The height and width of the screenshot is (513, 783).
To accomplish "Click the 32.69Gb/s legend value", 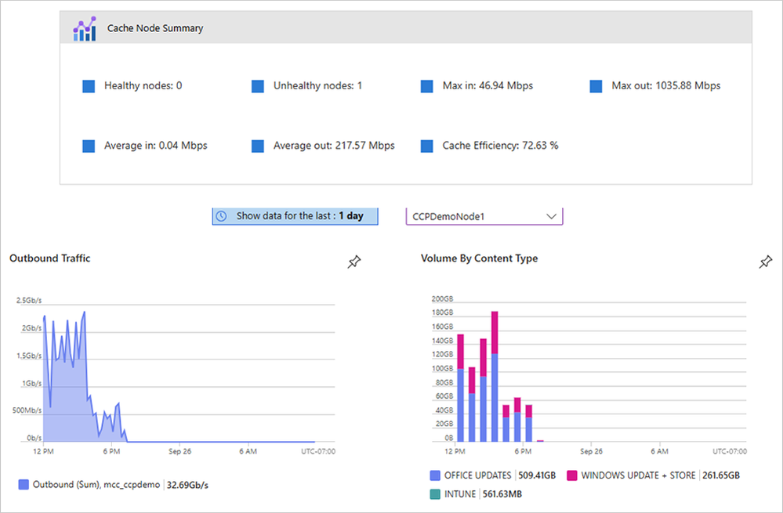I will [x=188, y=485].
